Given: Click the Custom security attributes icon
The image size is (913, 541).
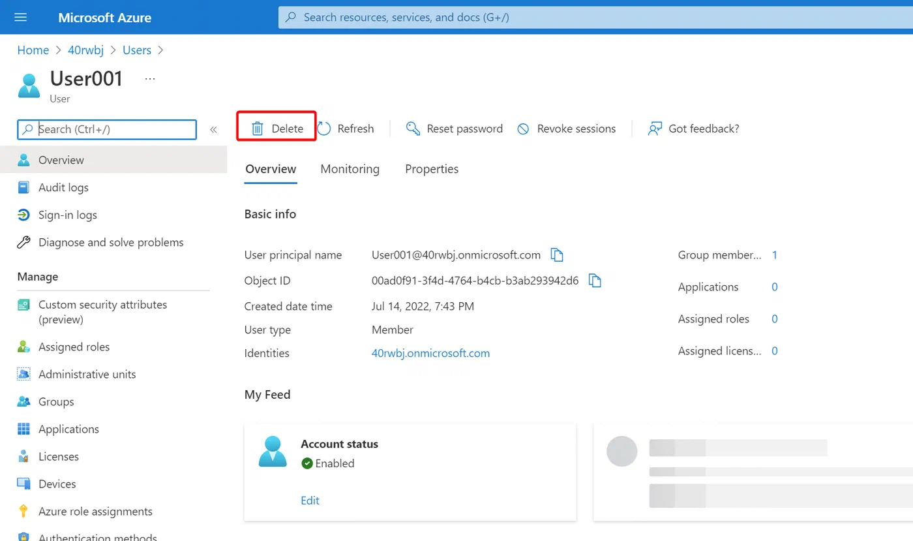Looking at the screenshot, I should pyautogui.click(x=23, y=305).
